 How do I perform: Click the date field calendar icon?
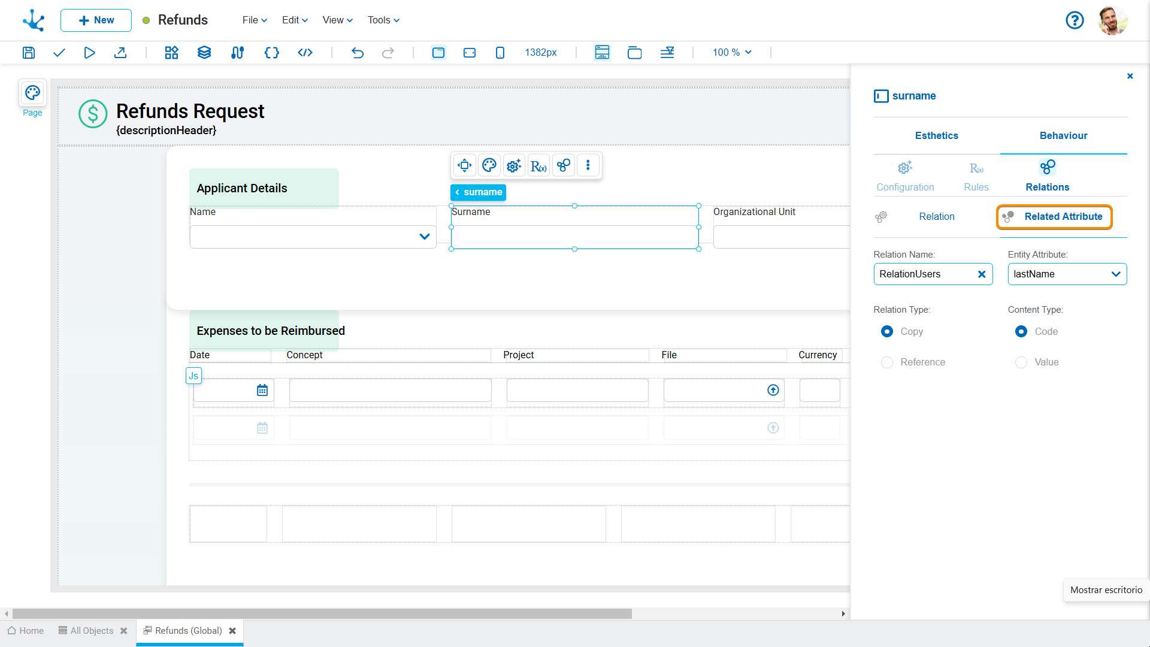(262, 391)
